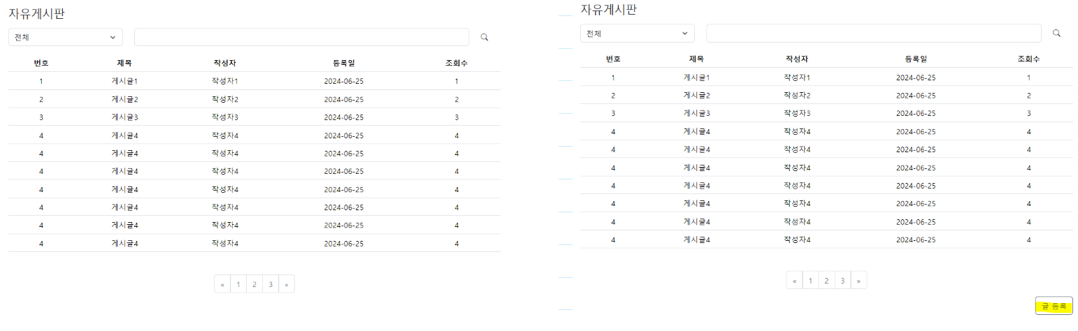Image resolution: width=1078 pixels, height=331 pixels.
Task: Click the 제목 column header in left board
Action: (124, 63)
